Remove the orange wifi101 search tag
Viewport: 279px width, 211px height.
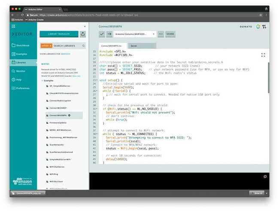pyautogui.click(x=50, y=45)
